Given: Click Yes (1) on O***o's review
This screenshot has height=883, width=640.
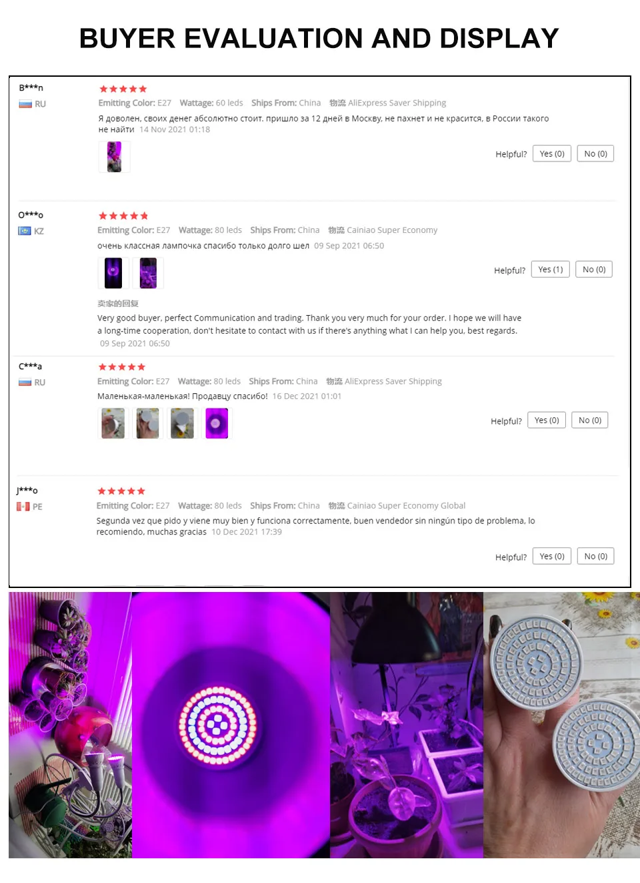Looking at the screenshot, I should click(550, 270).
